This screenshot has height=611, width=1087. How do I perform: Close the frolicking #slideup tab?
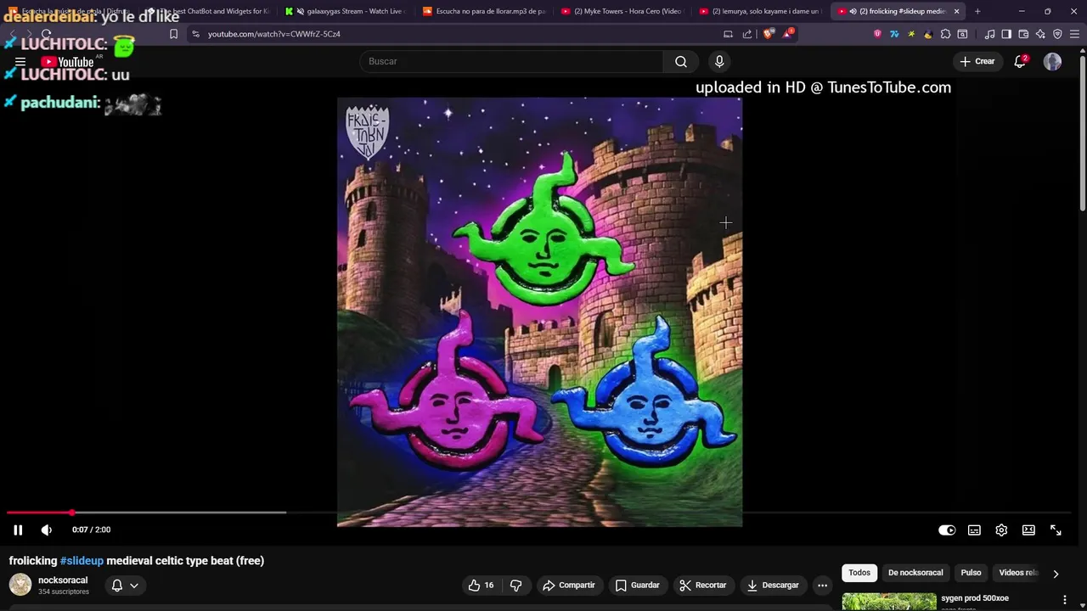coord(957,11)
